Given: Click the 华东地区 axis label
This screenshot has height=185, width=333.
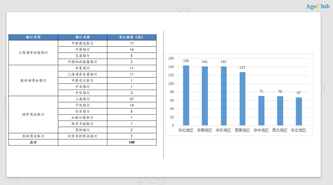Looking at the screenshot, I should (x=223, y=130).
